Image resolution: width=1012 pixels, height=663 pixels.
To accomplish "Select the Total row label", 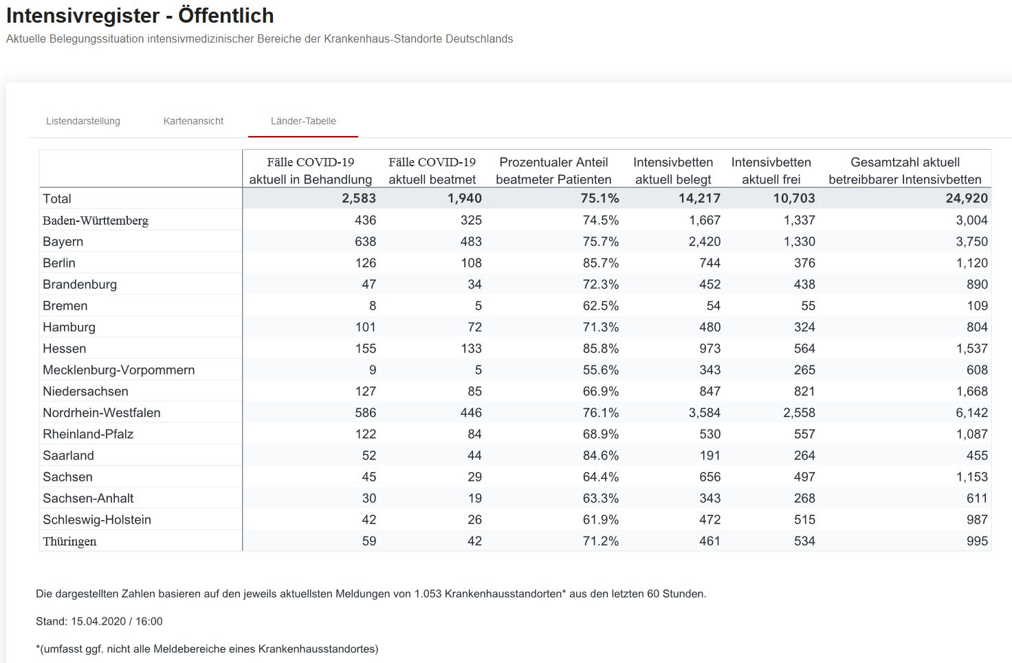I will [57, 199].
